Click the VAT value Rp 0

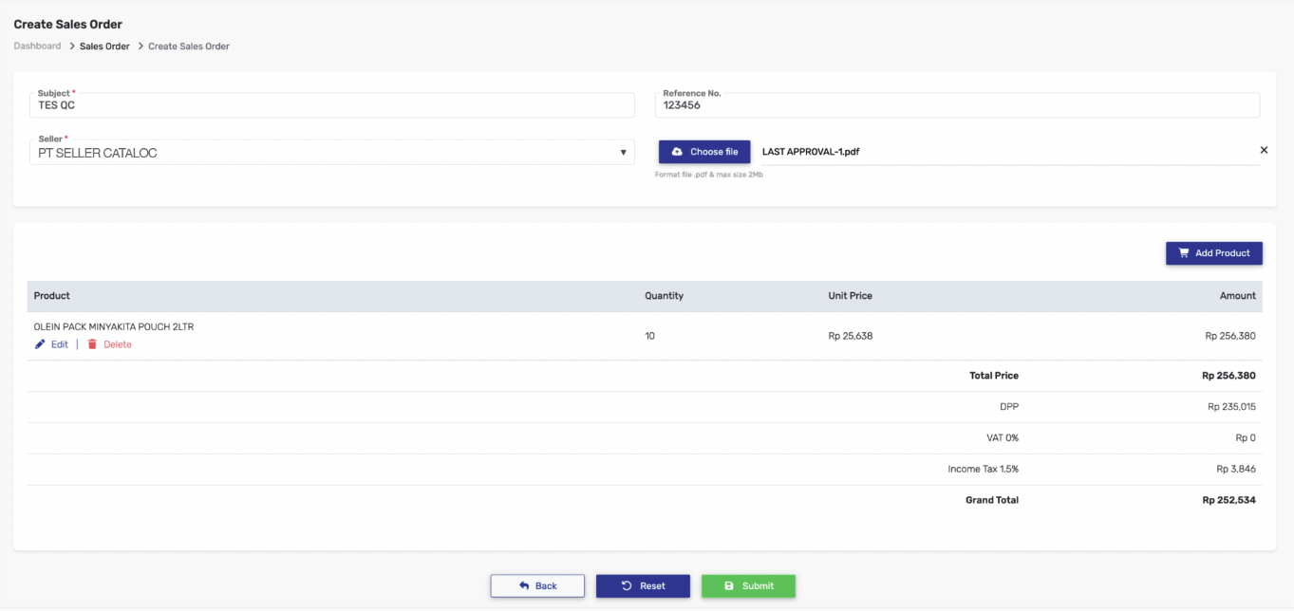tap(1246, 438)
